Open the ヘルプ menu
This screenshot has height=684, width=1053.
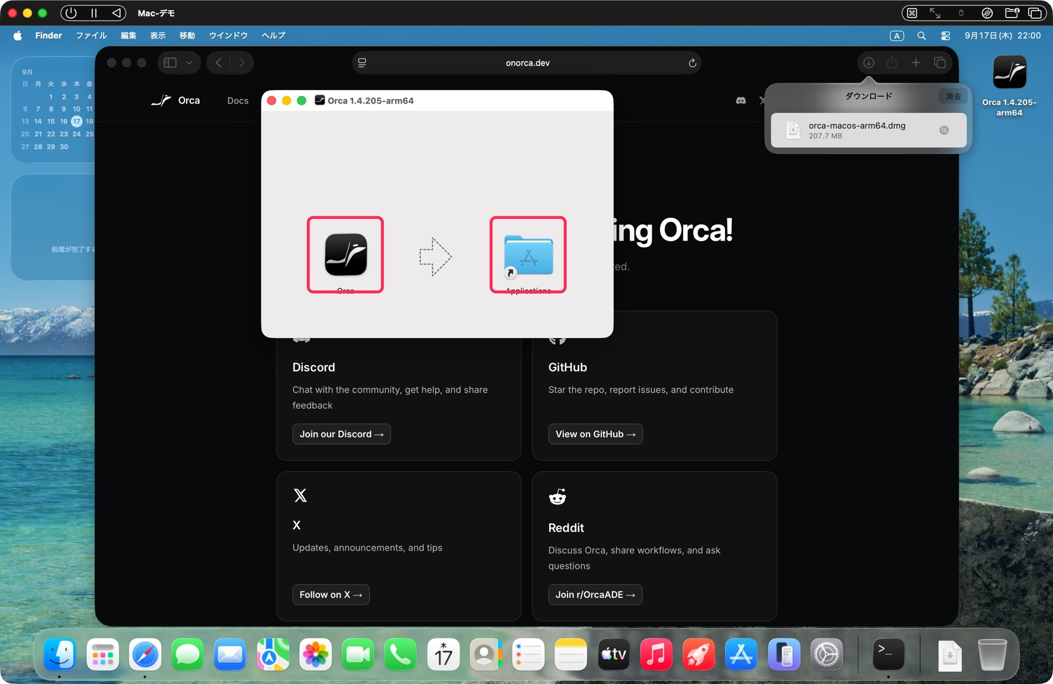[x=273, y=36]
